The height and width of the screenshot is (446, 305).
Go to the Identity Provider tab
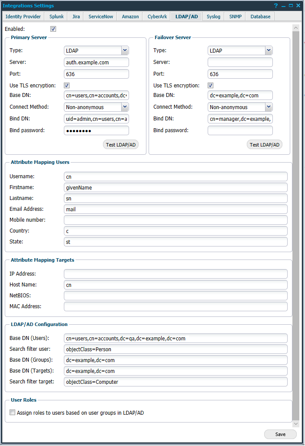click(x=23, y=17)
